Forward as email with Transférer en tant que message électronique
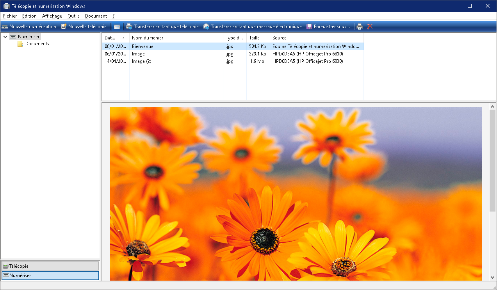The width and height of the screenshot is (497, 290). 253,27
